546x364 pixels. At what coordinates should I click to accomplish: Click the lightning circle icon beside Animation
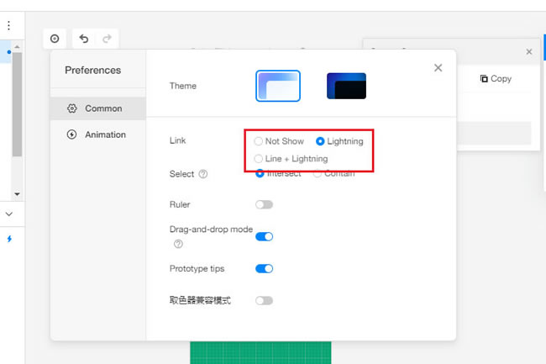[71, 135]
